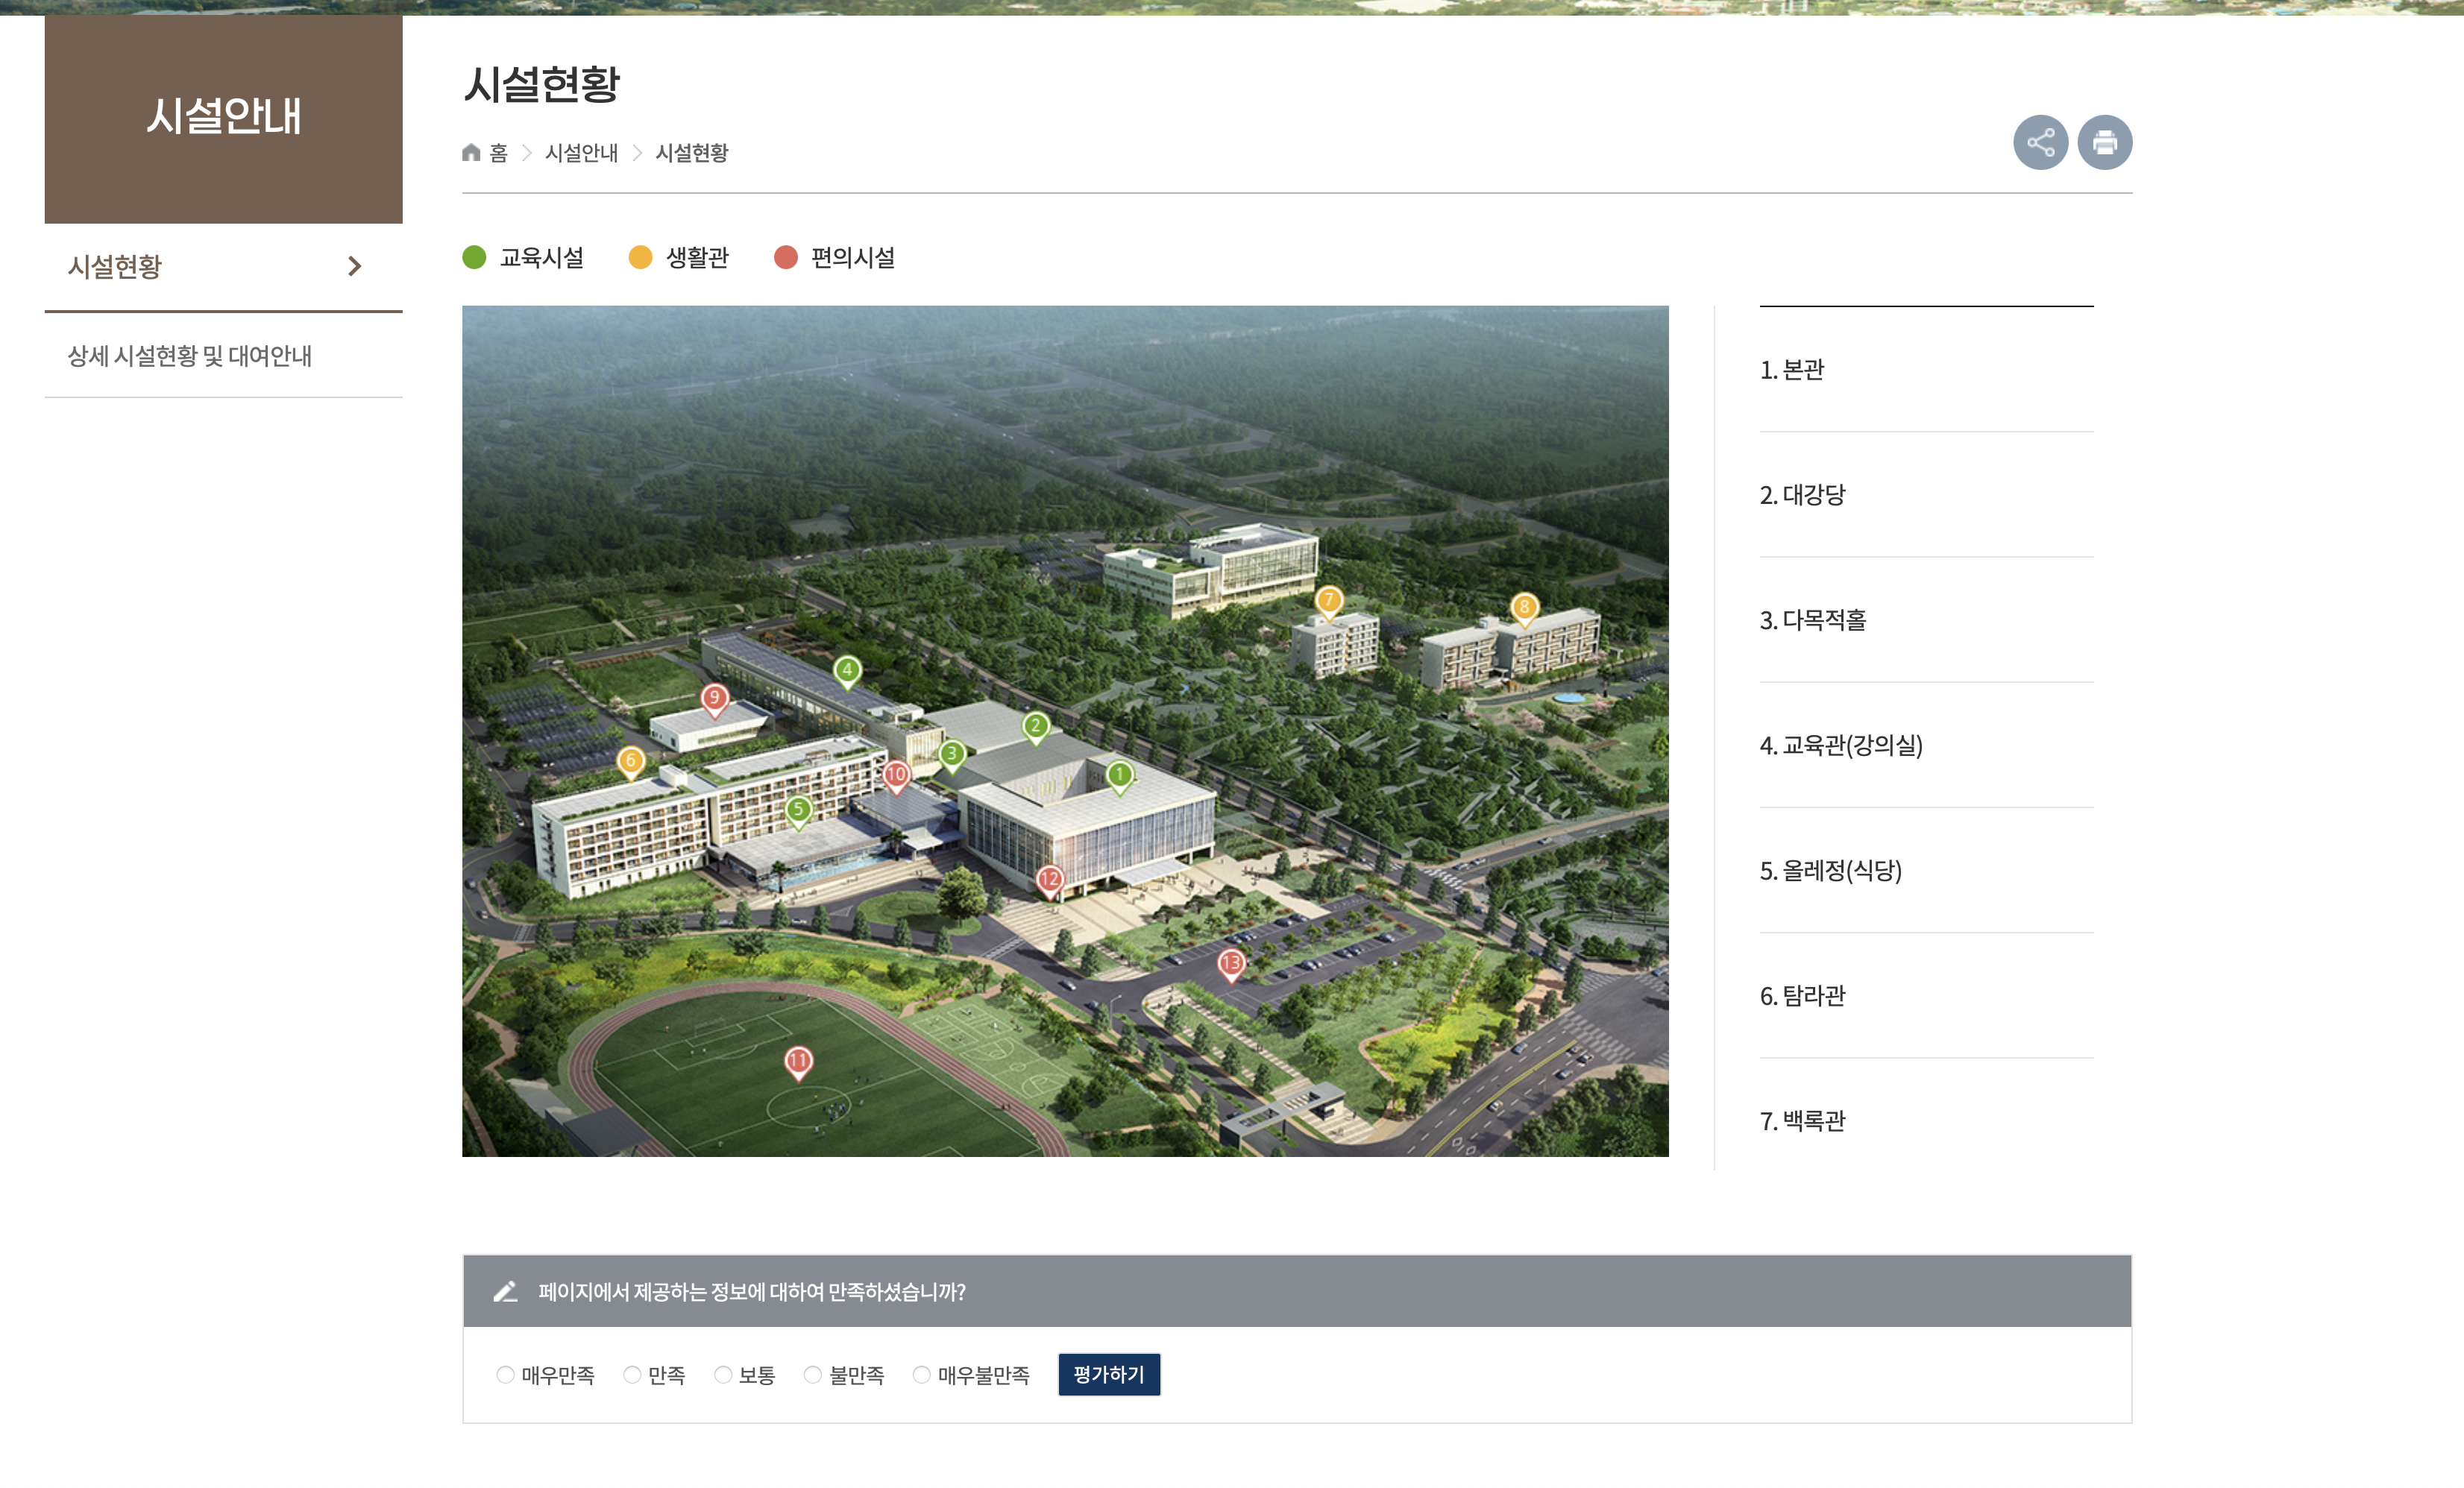This screenshot has height=1488, width=2464.
Task: Click green map marker 4
Action: pos(847,669)
